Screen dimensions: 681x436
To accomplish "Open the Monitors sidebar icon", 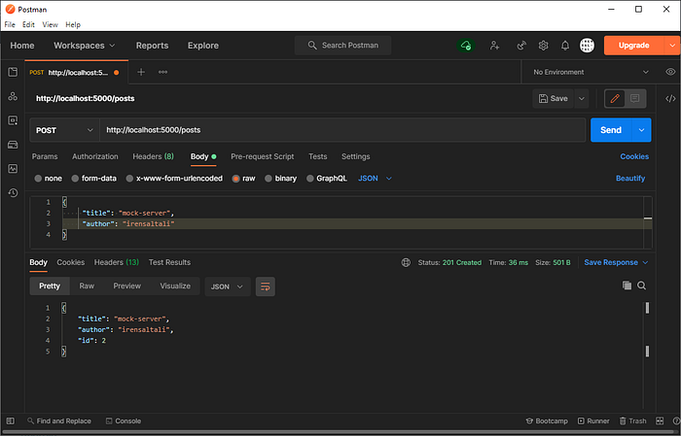I will (x=13, y=169).
